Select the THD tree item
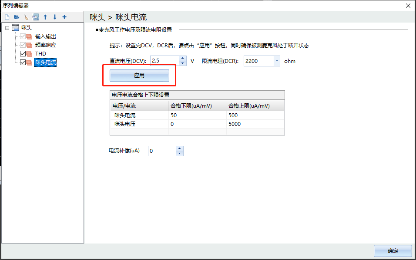Viewport: 416px width, 260px height. (40, 54)
